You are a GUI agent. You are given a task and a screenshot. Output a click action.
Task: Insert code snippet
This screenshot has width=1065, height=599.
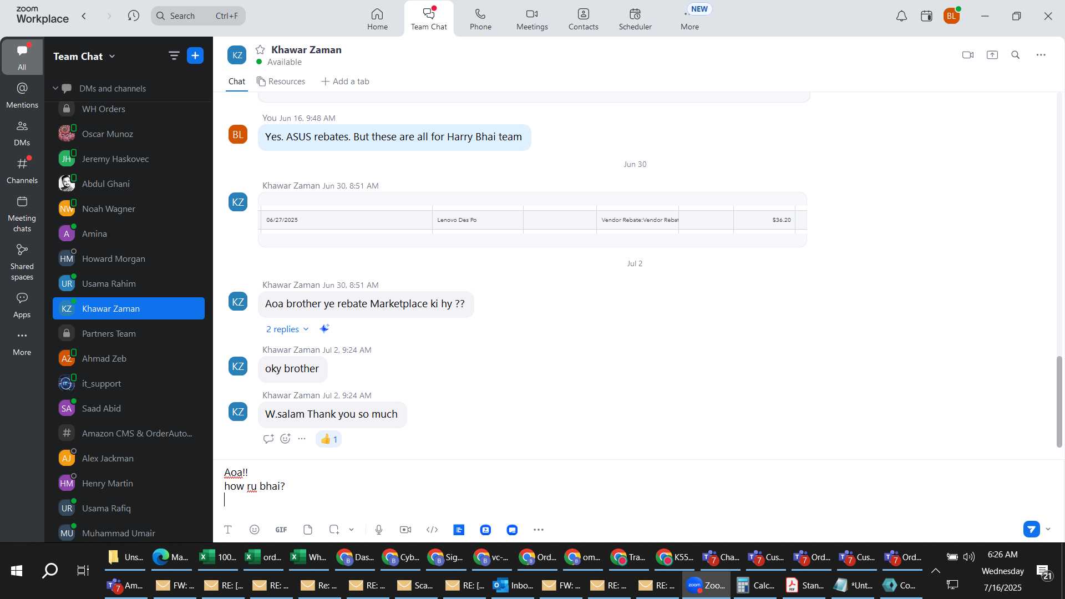click(432, 530)
